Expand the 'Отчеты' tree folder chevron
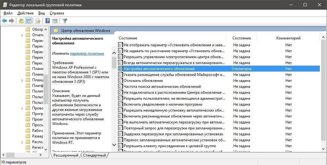This screenshot has width=327, height=165. (x=22, y=35)
